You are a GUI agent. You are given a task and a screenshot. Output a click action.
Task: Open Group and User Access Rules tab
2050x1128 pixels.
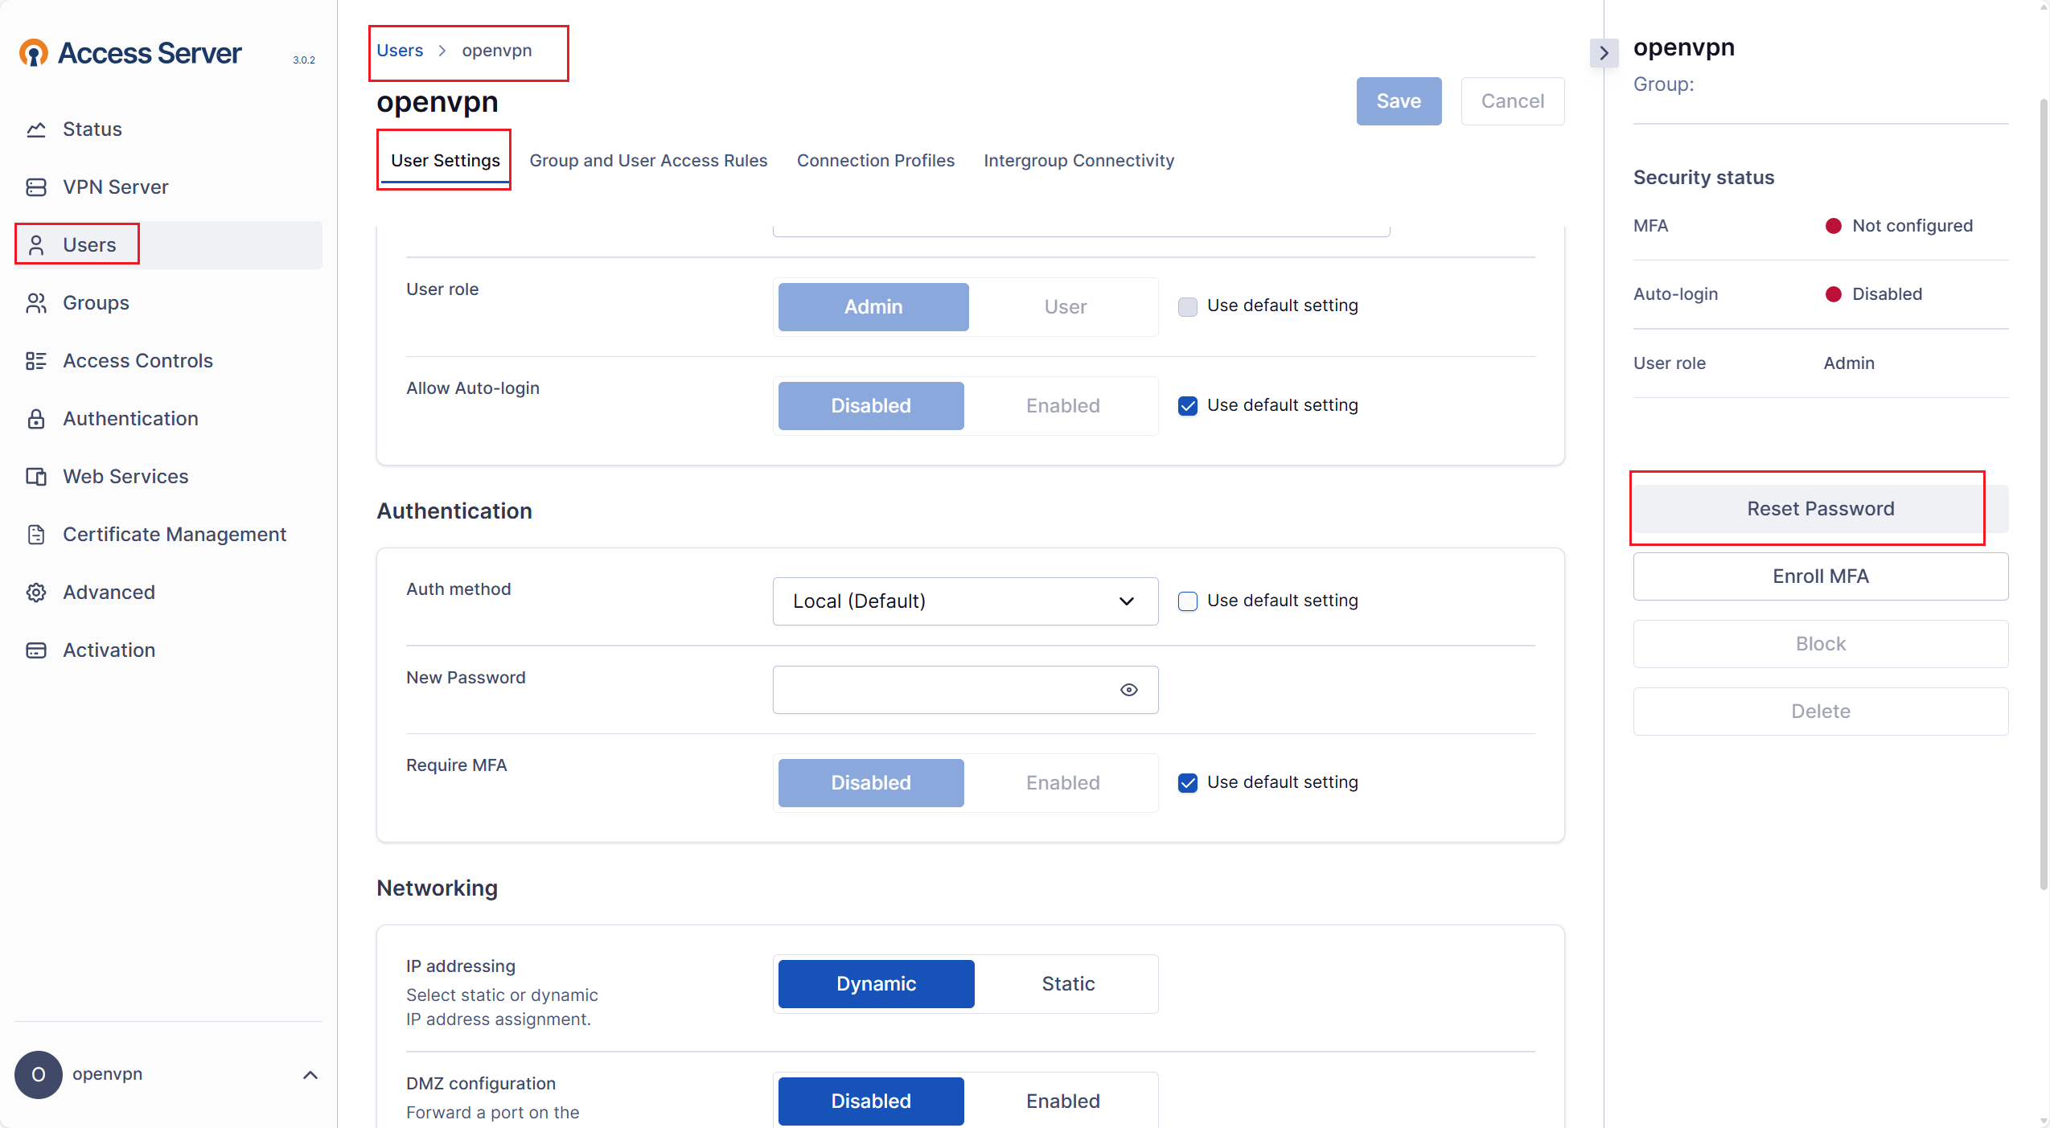point(647,161)
